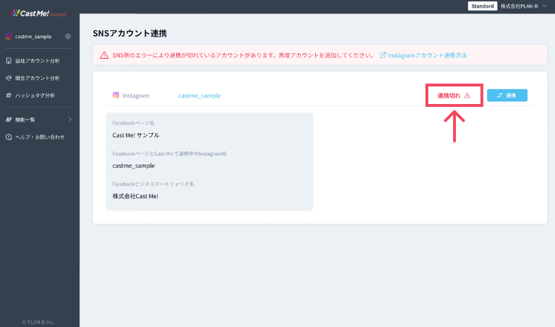Open Instagramアカウント連携方法 link
This screenshot has width=555, height=327.
(x=428, y=55)
